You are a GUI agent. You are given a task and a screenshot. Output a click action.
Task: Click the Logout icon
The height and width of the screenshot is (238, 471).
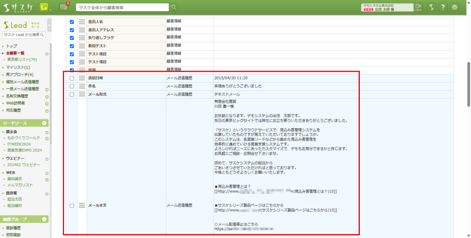click(418, 7)
